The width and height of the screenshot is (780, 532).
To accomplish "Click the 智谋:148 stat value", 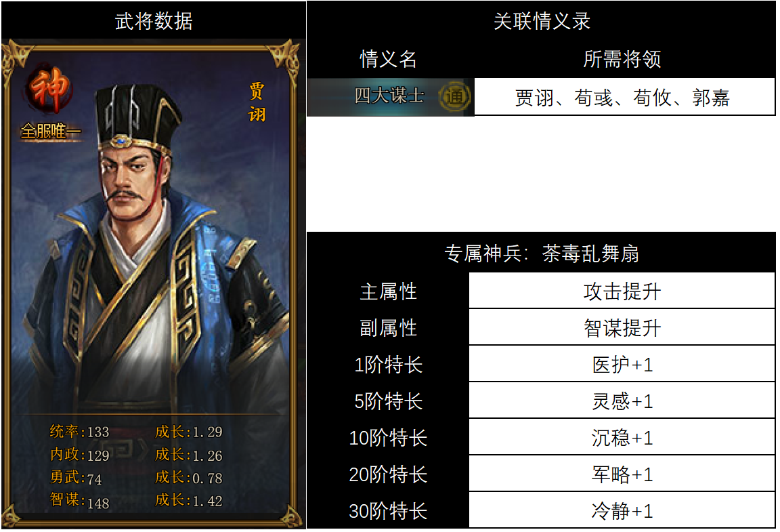I will click(80, 501).
